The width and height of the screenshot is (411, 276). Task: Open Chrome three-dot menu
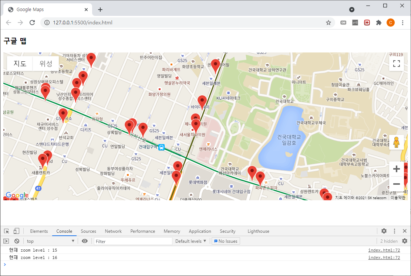click(402, 23)
